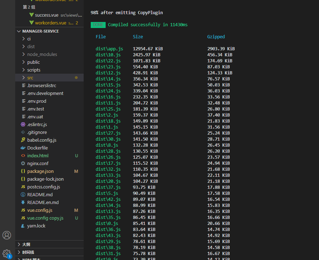Click the JSON braces icon of package.json

coord(23,171)
